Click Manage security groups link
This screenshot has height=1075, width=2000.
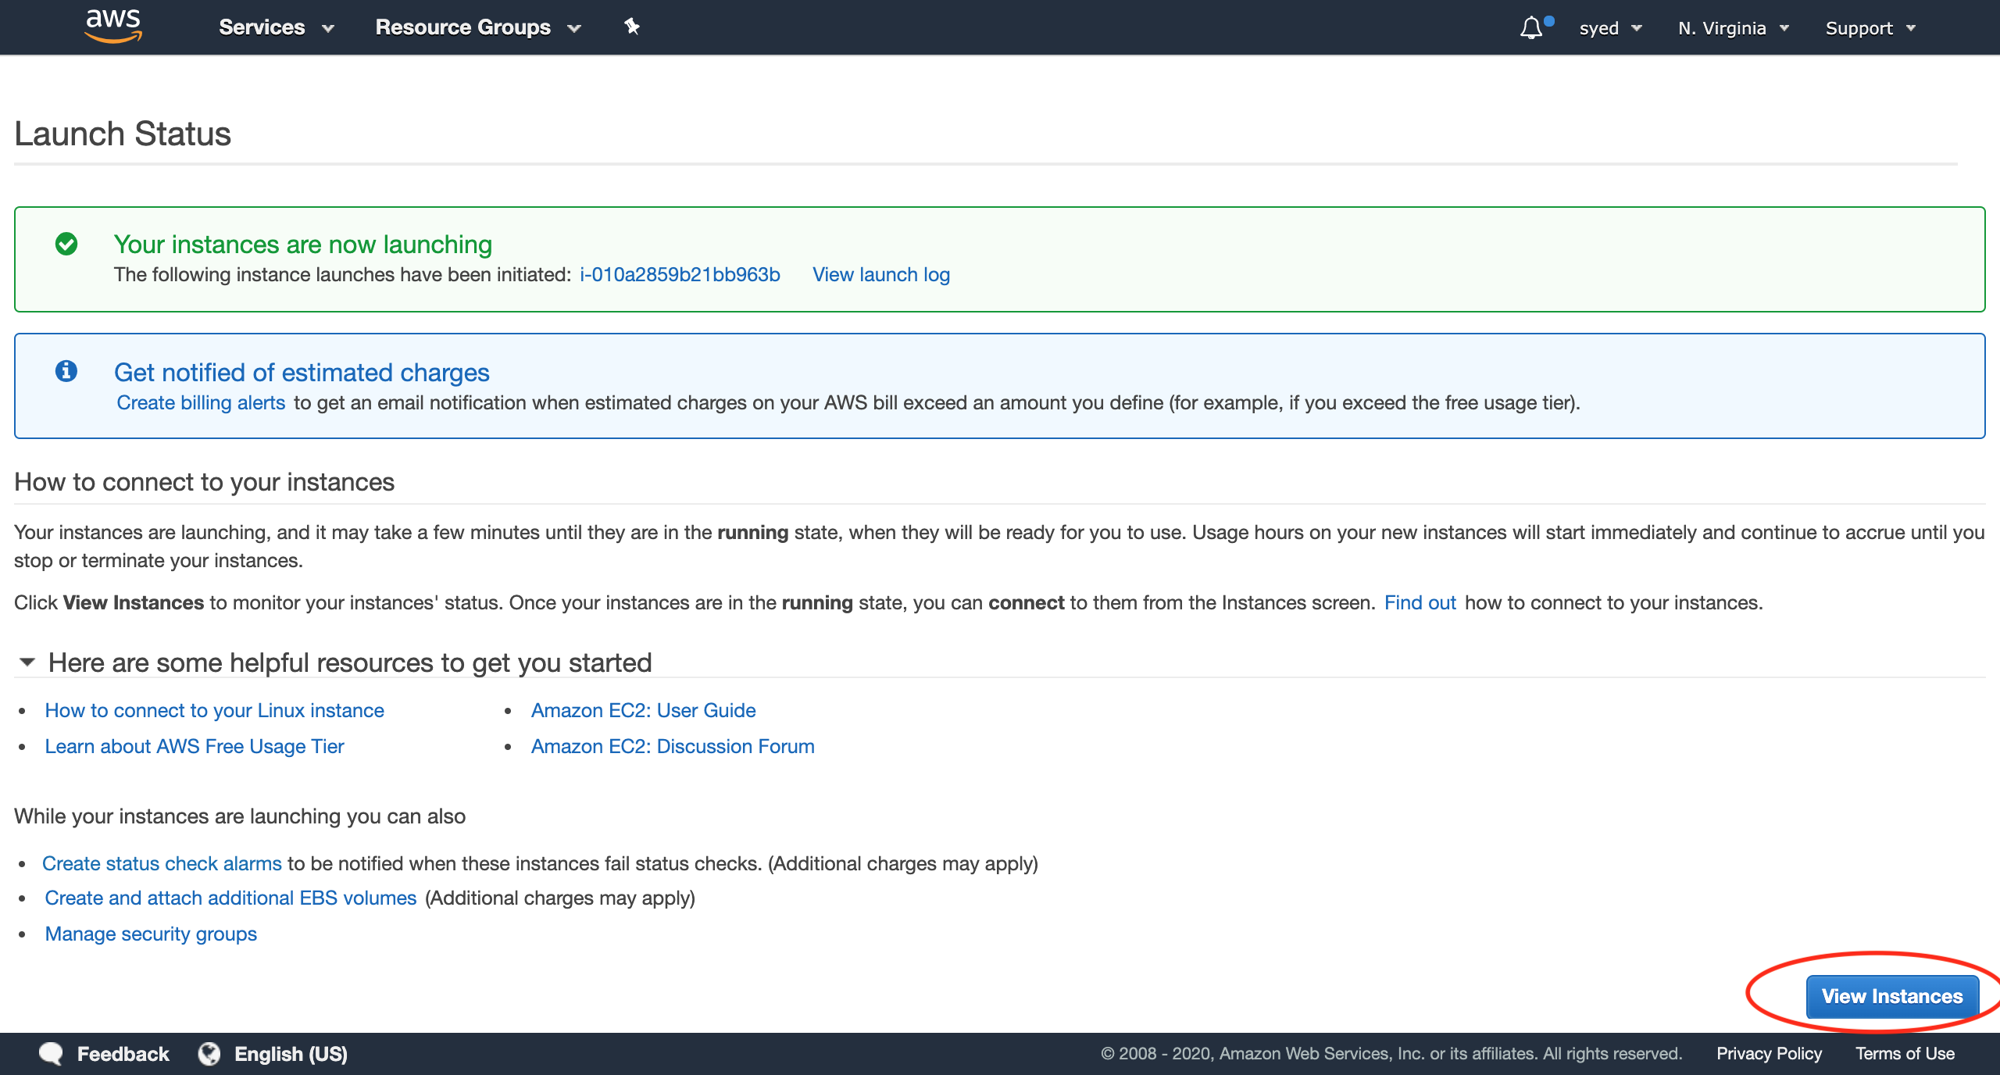pyautogui.click(x=151, y=934)
